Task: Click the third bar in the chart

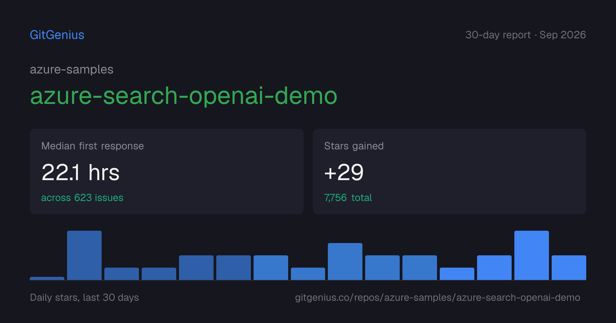Action: pos(121,274)
